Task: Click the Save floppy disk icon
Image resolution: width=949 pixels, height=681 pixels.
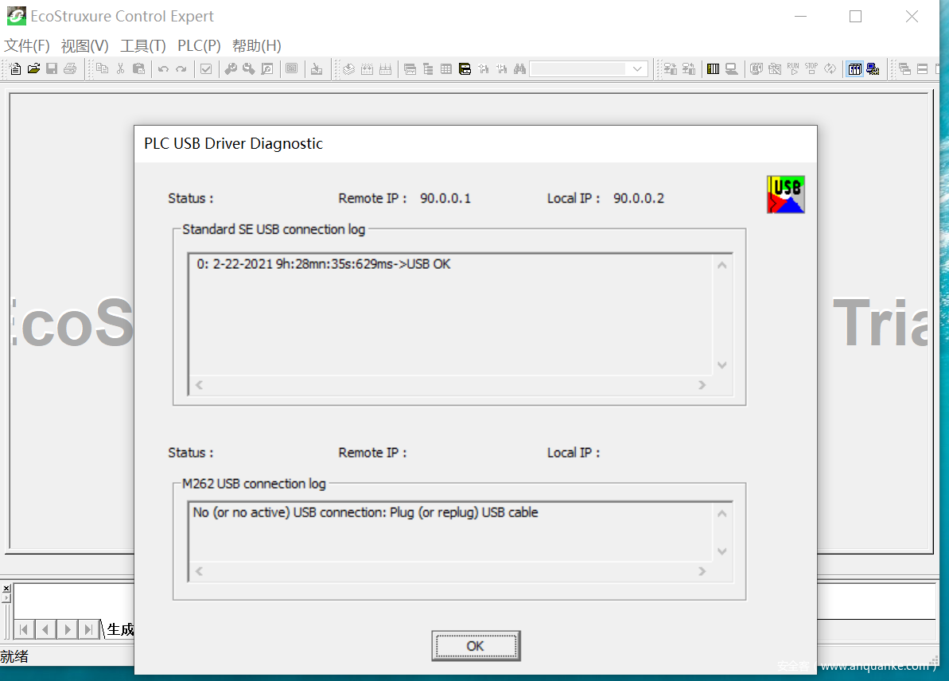Action: (52, 69)
